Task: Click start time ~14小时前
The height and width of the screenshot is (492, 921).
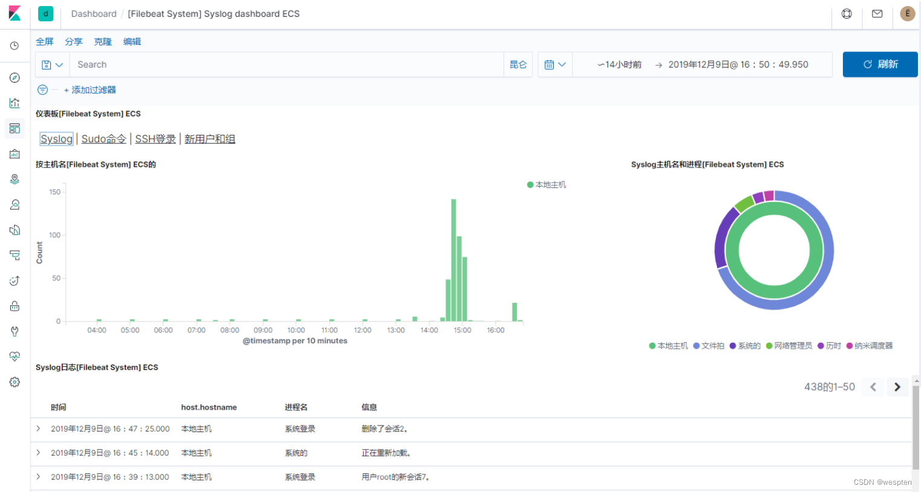Action: pos(619,65)
